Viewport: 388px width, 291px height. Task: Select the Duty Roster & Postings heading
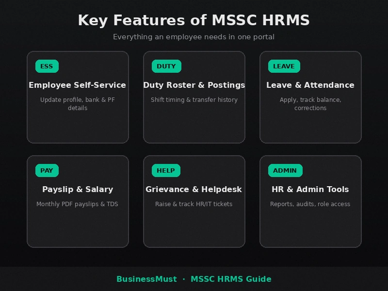194,85
